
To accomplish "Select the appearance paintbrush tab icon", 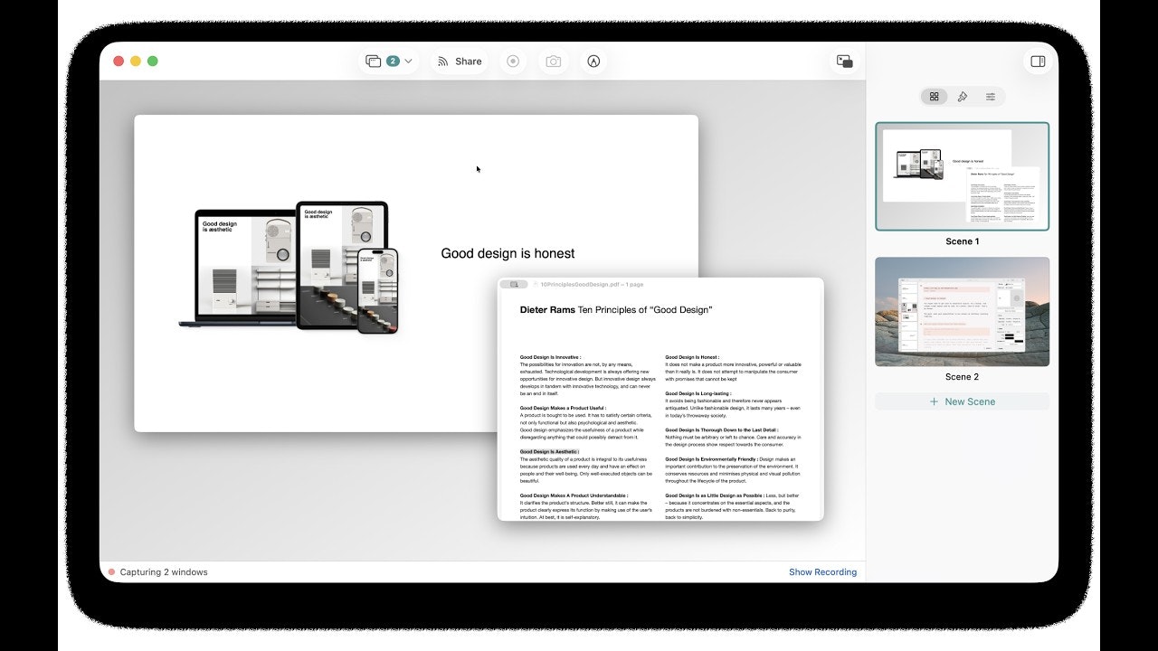I will tap(963, 97).
